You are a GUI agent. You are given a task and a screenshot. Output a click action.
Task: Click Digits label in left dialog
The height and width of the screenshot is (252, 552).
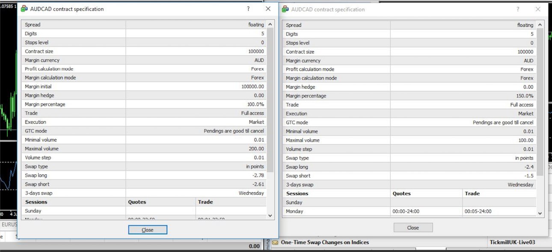coord(31,34)
